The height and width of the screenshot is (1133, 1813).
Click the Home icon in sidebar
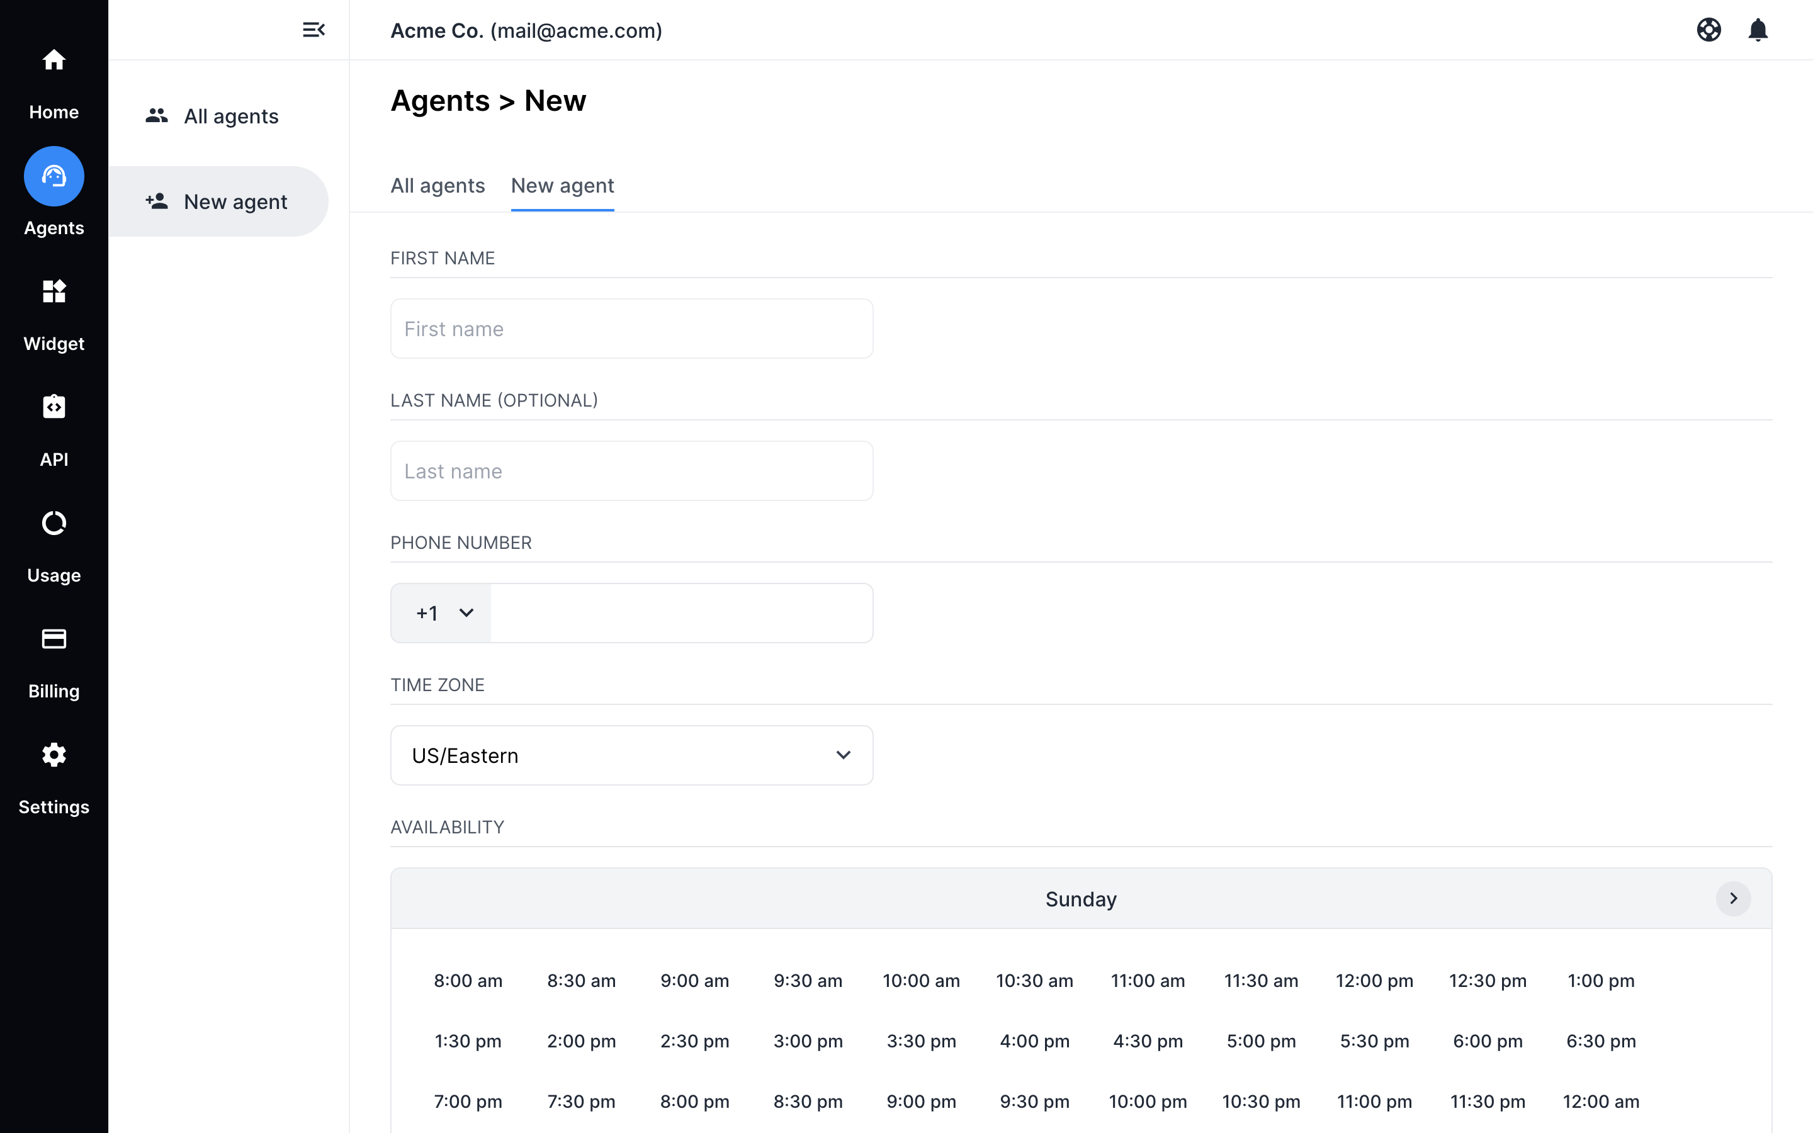point(53,60)
